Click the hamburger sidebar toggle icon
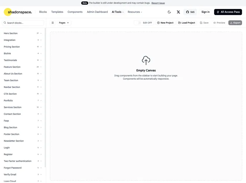246x183 pixels. click(x=53, y=23)
